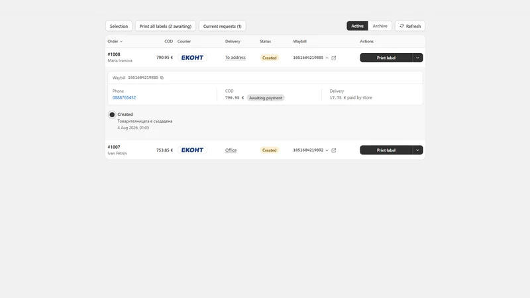Viewport: 530px width, 298px height.
Task: Click the Delivery column header
Action: point(233,41)
